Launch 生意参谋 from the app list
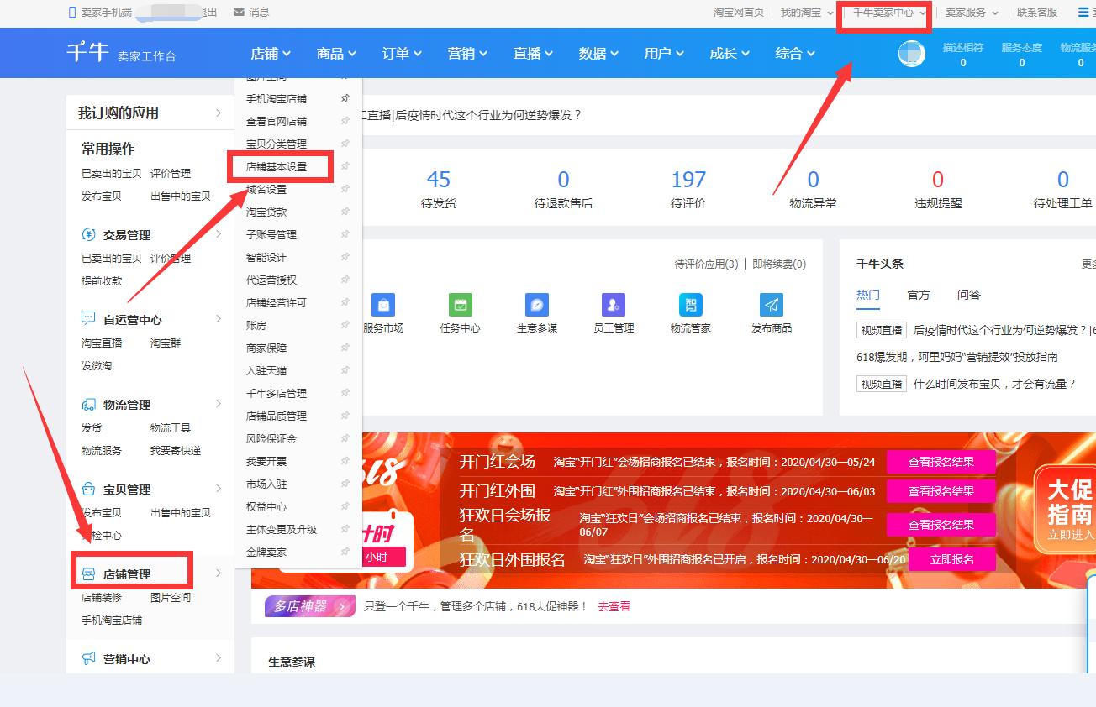This screenshot has width=1096, height=707. (538, 305)
